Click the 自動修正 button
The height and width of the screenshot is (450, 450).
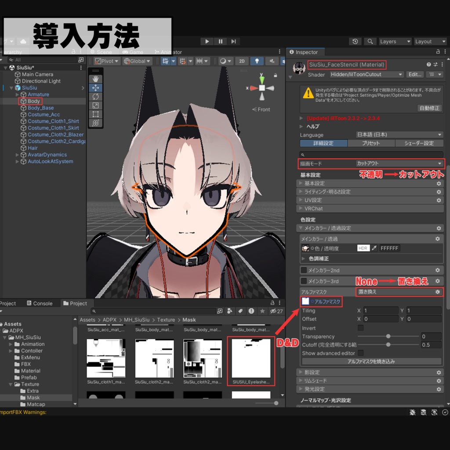pos(429,108)
